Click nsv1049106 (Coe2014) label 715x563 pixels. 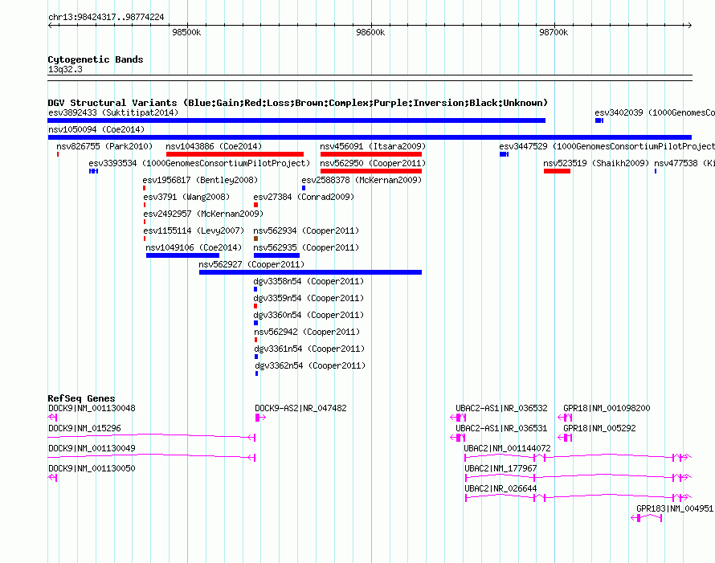tap(194, 247)
